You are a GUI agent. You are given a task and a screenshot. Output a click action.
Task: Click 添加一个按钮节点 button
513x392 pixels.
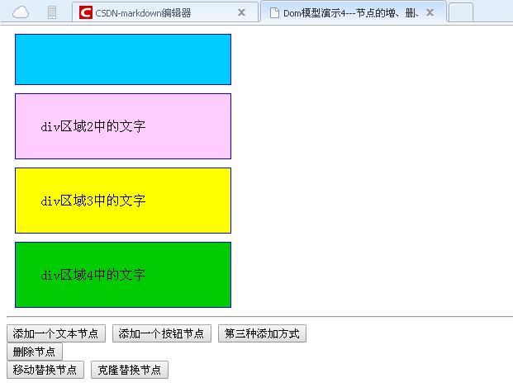pos(162,333)
